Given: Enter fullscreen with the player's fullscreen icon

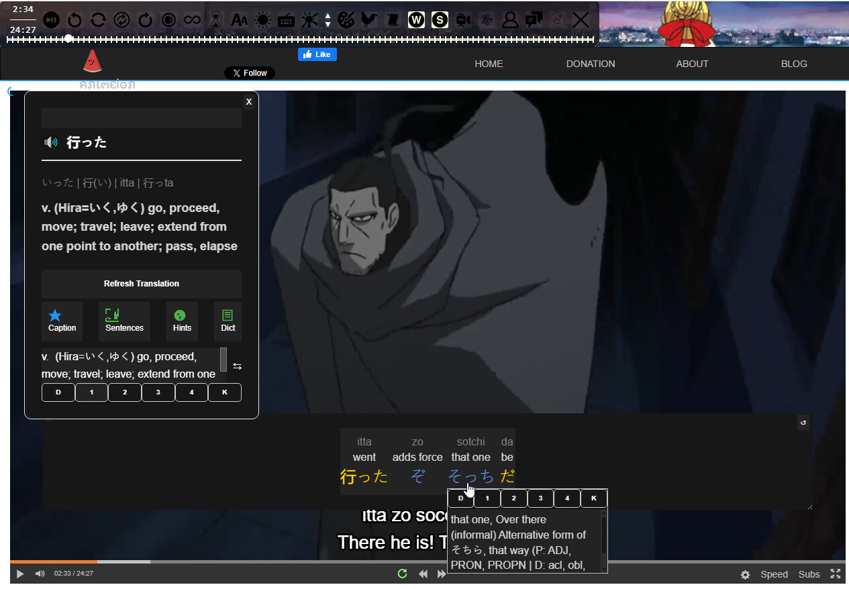Looking at the screenshot, I should point(836,574).
